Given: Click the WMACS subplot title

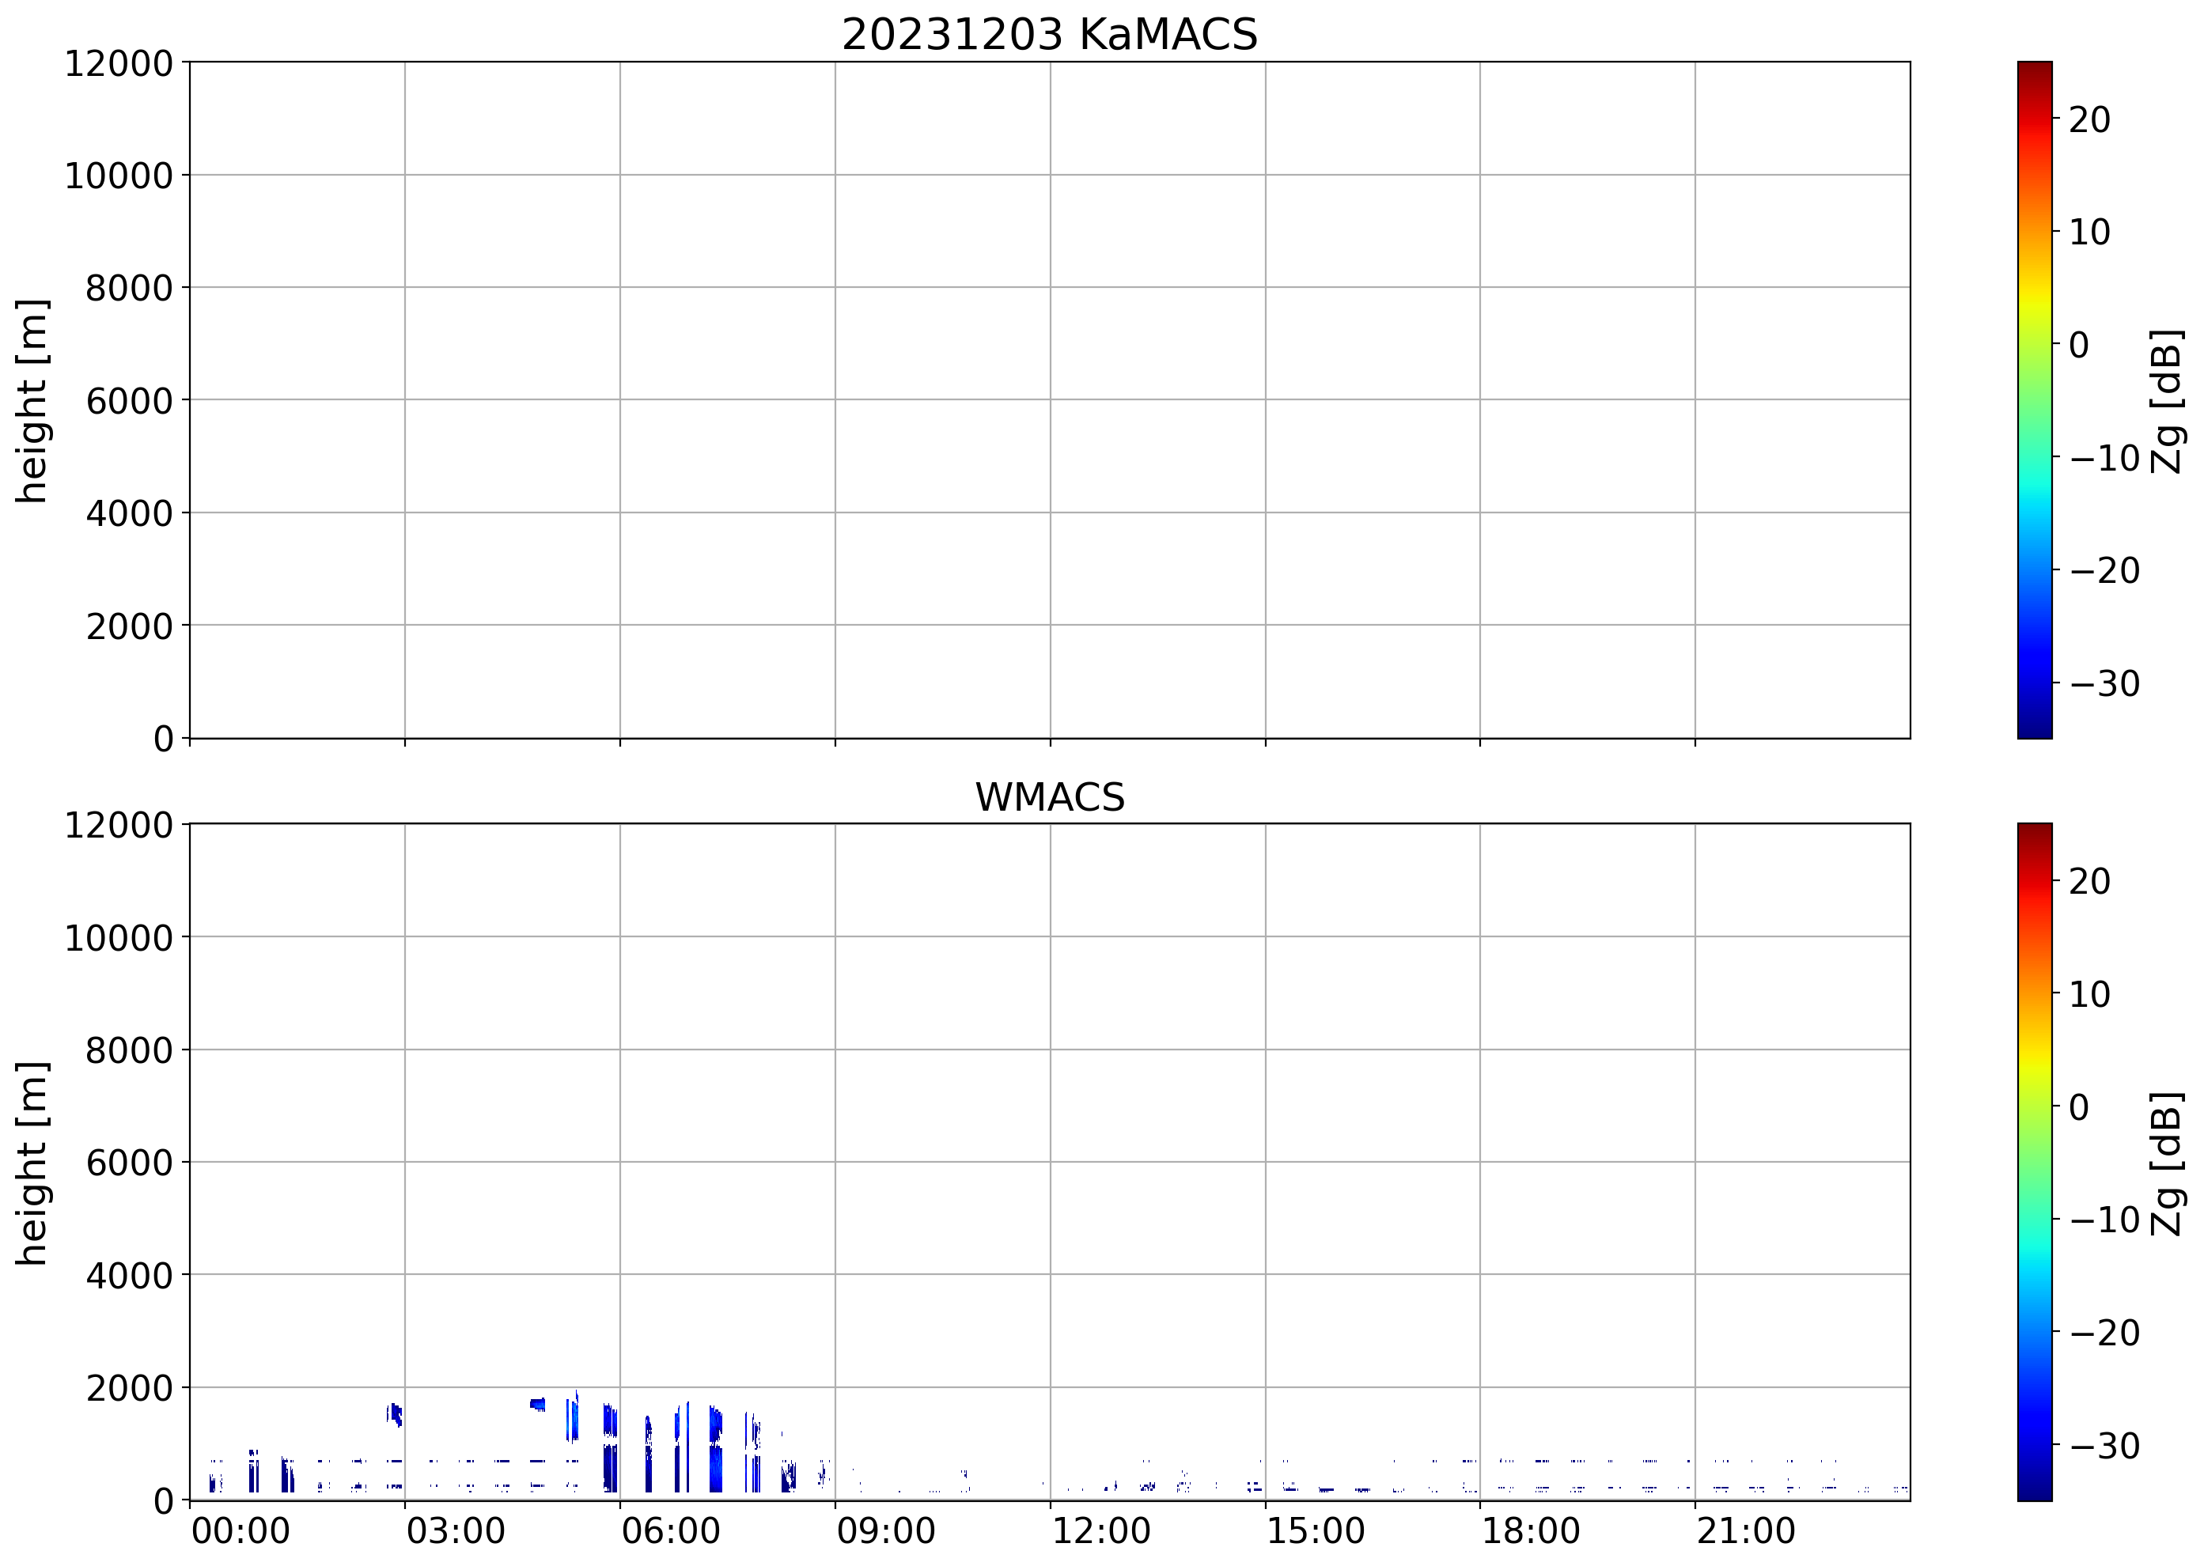Looking at the screenshot, I should click(1050, 797).
